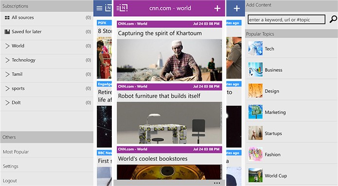Open Most Popular in Others section
The width and height of the screenshot is (338, 186).
pos(16,152)
